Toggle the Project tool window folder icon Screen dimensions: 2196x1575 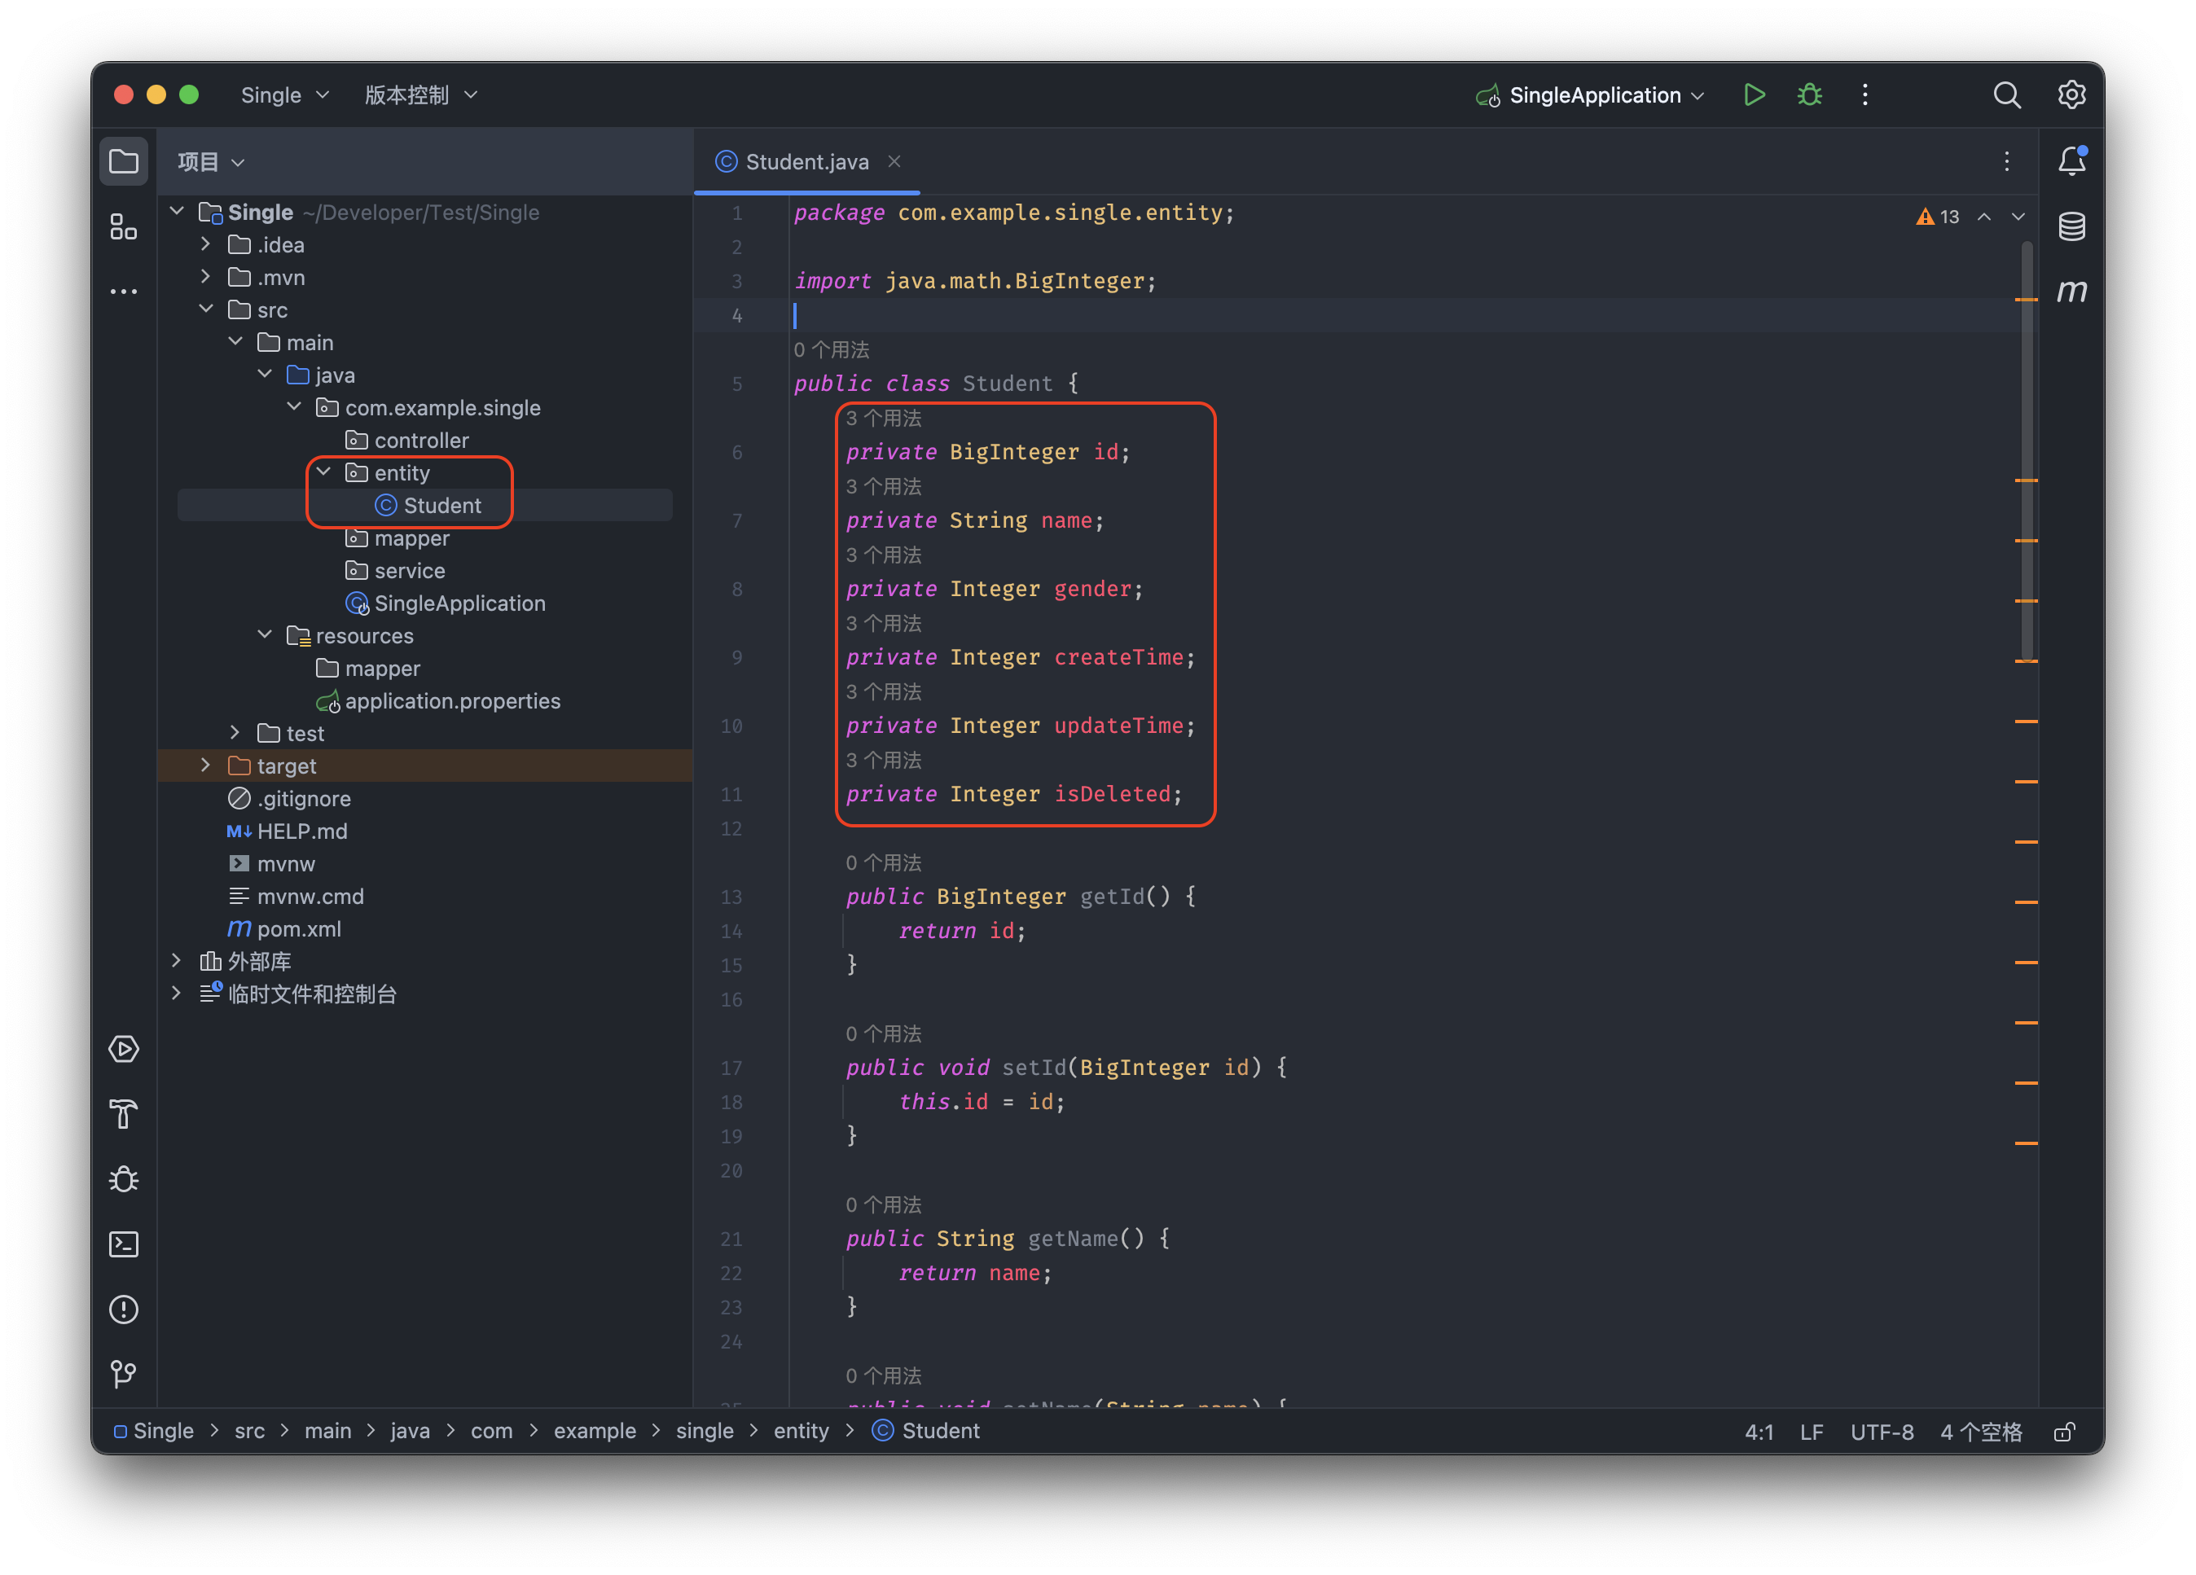[123, 160]
